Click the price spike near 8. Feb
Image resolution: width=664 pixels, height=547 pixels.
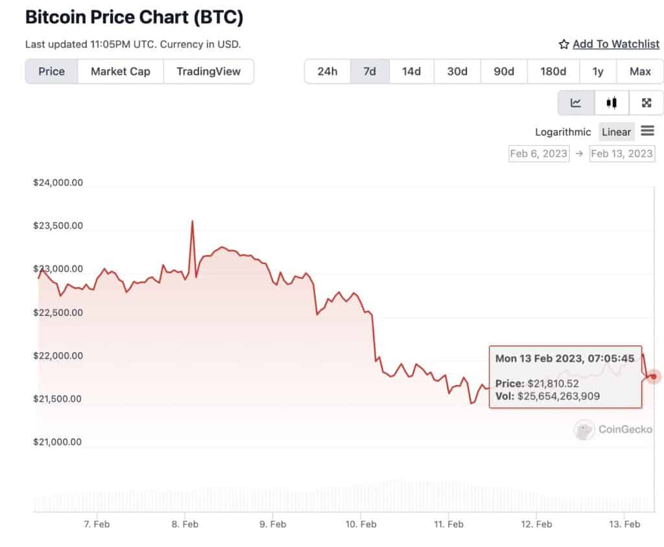click(192, 221)
